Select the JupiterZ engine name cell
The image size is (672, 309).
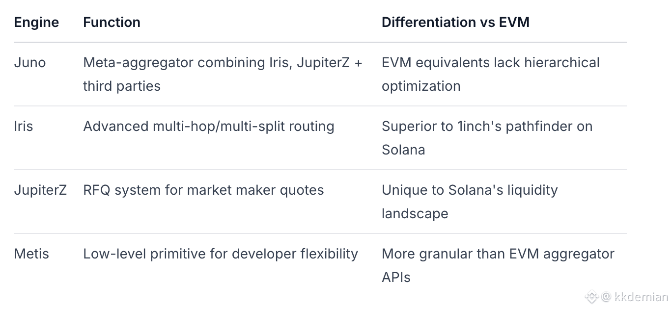[40, 190]
